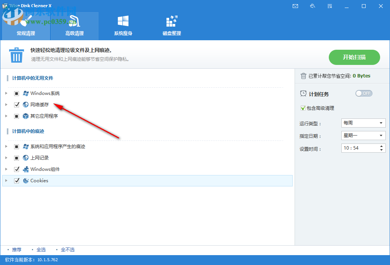The height and width of the screenshot is (265, 390).
Task: Click the 开始扫描 button
Action: tap(354, 57)
